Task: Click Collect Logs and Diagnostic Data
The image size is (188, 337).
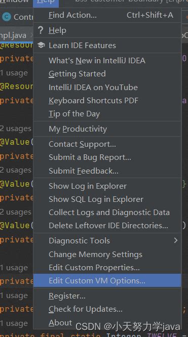Action: [x=107, y=213]
